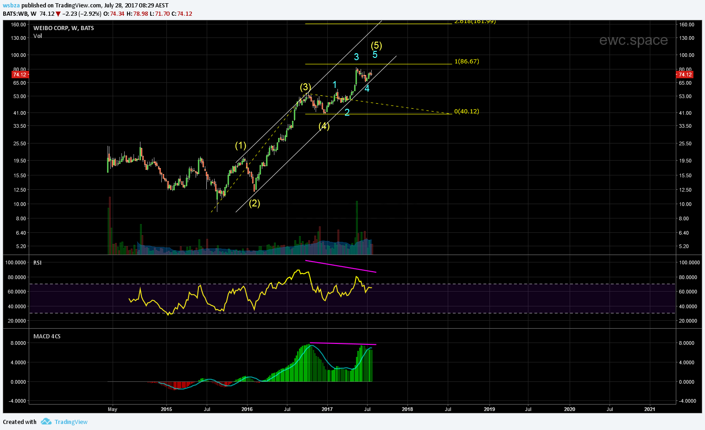The width and height of the screenshot is (705, 430).
Task: Select the RSI indicator panel label
Action: 37,262
